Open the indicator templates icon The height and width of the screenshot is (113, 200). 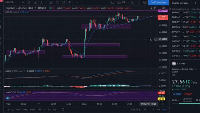coord(57,2)
